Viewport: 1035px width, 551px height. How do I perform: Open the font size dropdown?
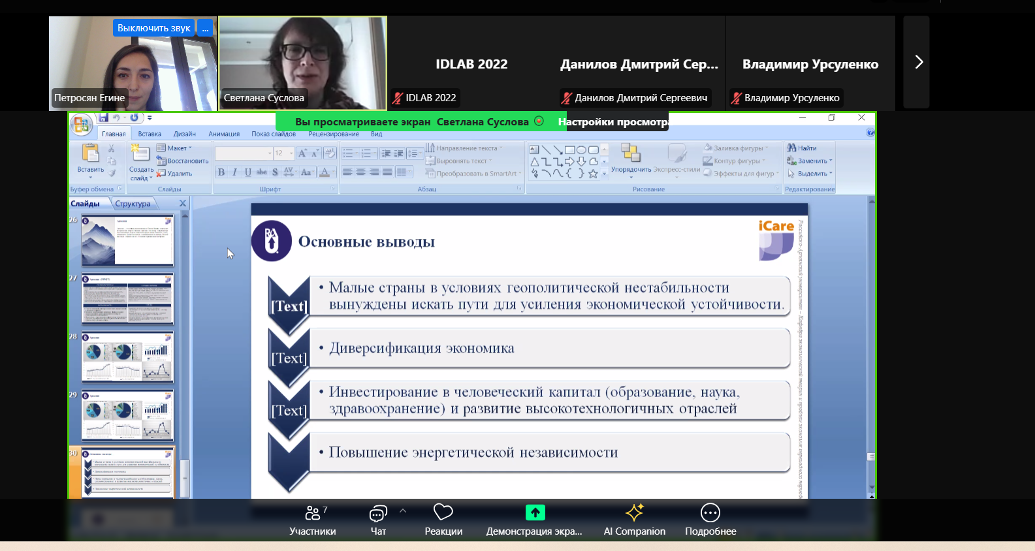click(291, 153)
